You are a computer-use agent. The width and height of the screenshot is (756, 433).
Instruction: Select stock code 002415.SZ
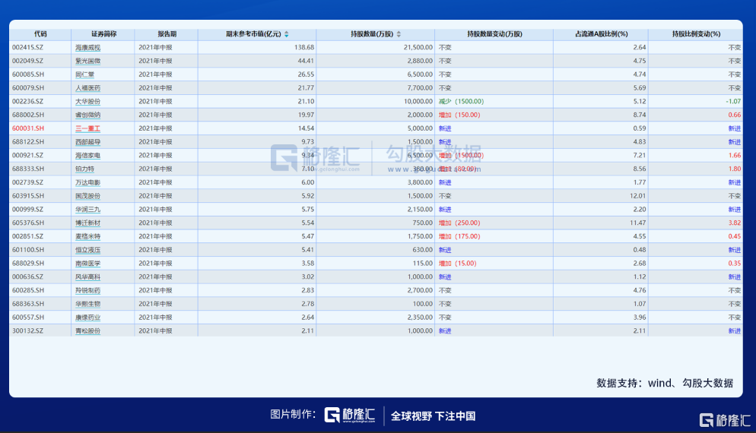pyautogui.click(x=27, y=48)
